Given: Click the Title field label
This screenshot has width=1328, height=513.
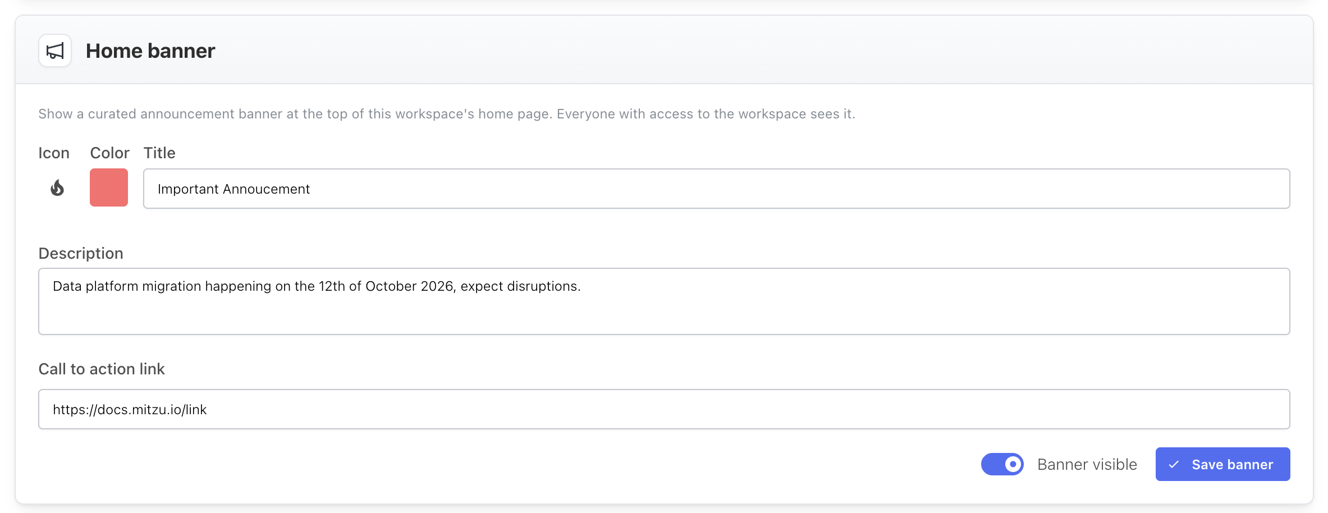Looking at the screenshot, I should pos(159,153).
